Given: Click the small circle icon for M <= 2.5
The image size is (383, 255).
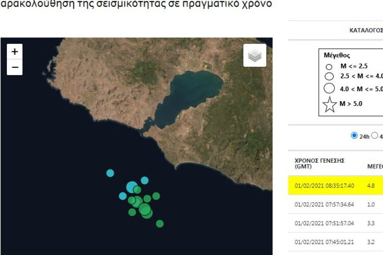Looking at the screenshot, I should (329, 67).
